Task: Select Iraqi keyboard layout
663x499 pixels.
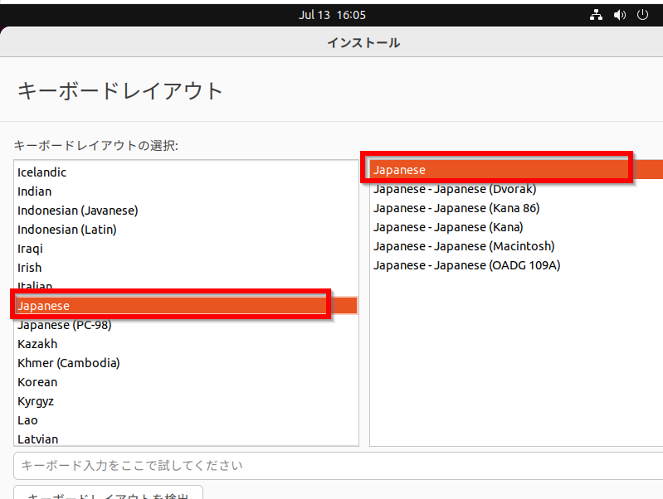Action: [30, 249]
